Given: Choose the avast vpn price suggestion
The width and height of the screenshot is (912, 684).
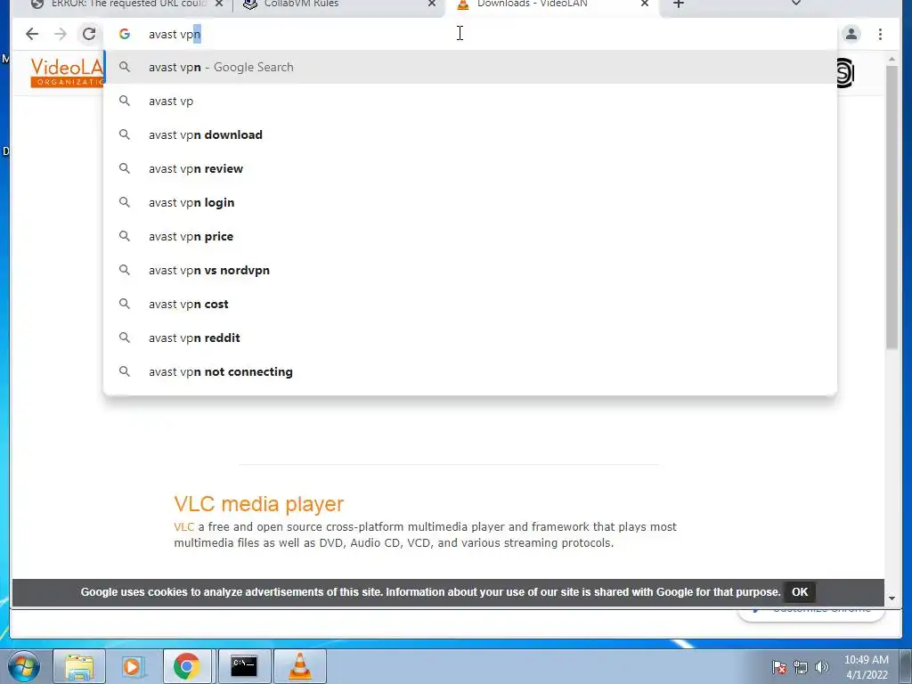Looking at the screenshot, I should pos(470,236).
